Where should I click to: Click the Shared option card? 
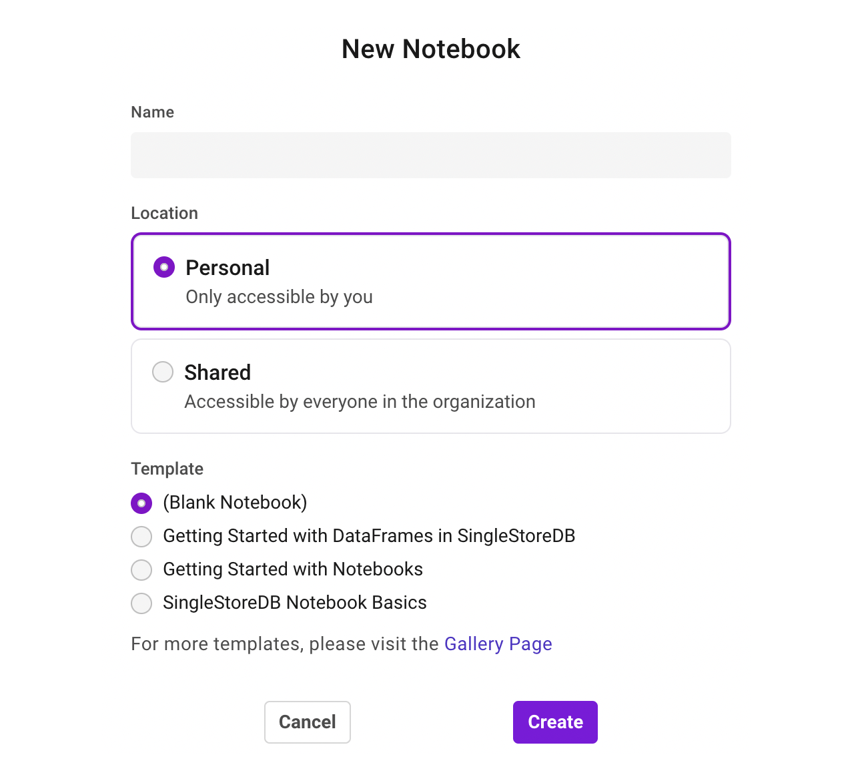tap(430, 386)
